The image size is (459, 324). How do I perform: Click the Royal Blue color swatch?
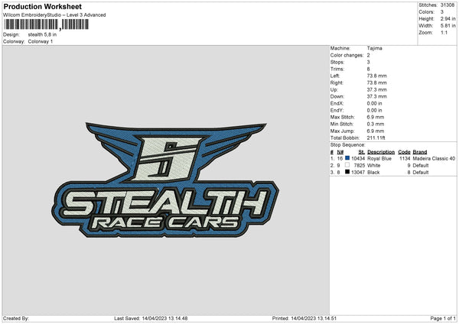pos(347,158)
